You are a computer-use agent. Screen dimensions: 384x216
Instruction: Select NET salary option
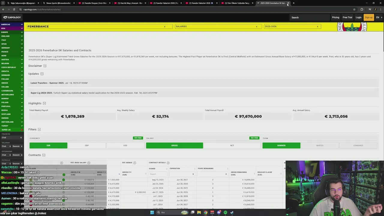click(232, 145)
